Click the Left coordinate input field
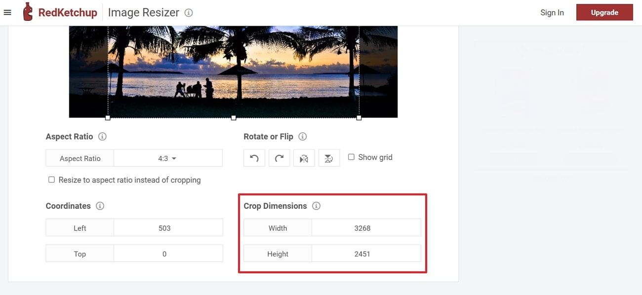Viewport: 642px width, 295px height. point(168,228)
